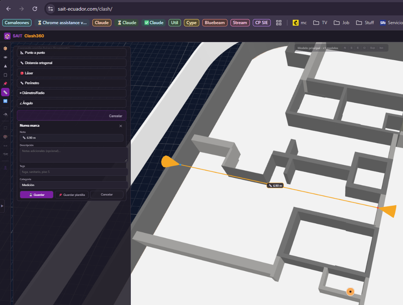Open the Chrome assistance tab group
The width and height of the screenshot is (403, 305).
(x=62, y=23)
